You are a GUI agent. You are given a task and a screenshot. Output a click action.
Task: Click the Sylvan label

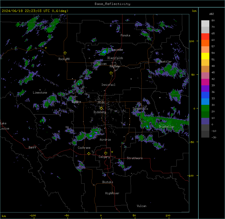[102, 64]
